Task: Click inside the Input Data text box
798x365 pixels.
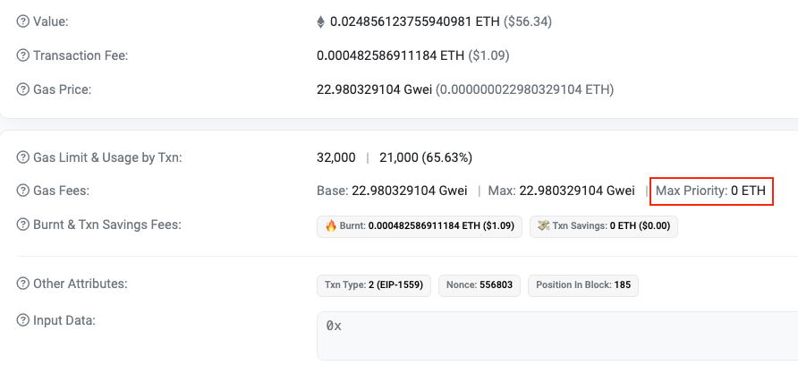Action: [555, 336]
